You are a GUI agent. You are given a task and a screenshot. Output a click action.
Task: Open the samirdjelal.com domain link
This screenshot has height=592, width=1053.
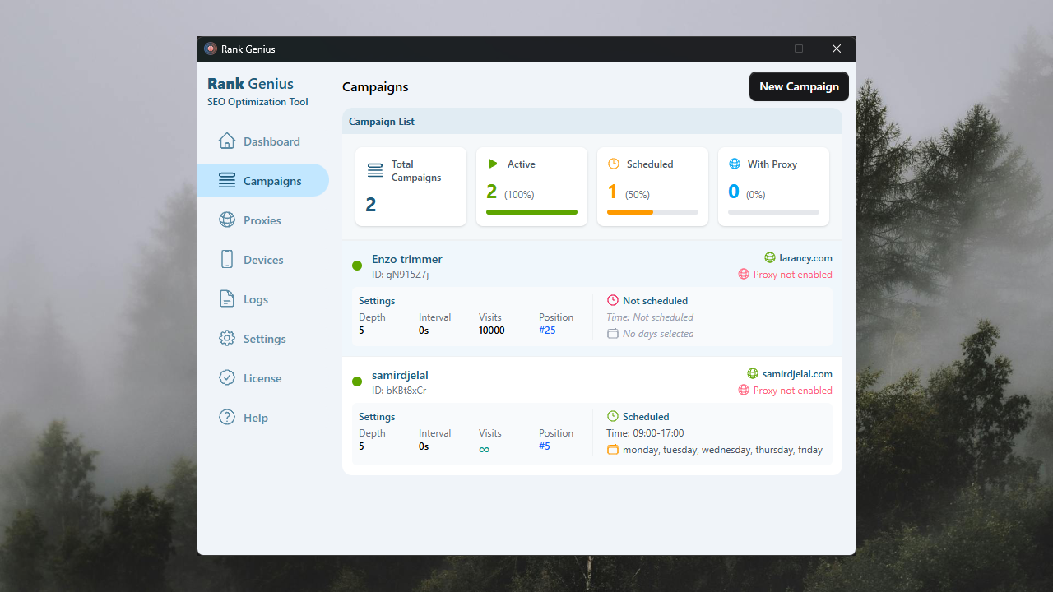pos(797,374)
